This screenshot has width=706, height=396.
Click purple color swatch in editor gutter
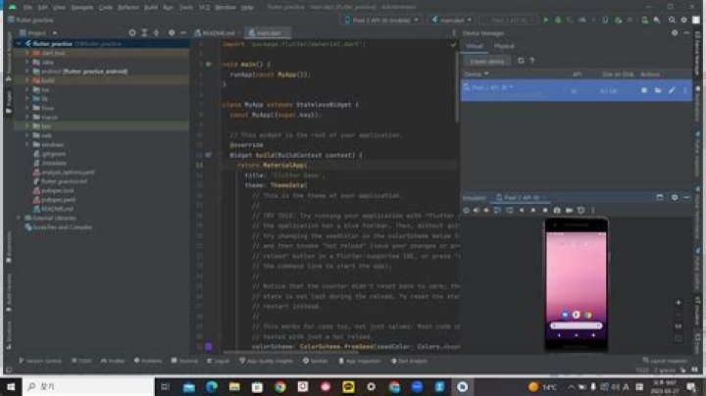click(209, 347)
